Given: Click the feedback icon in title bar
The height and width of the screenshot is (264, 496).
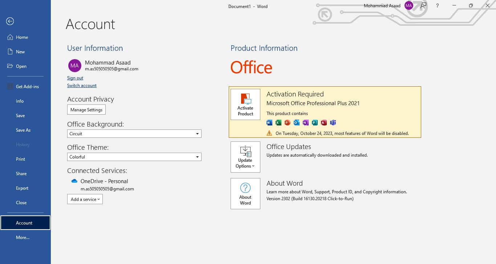Looking at the screenshot, I should pyautogui.click(x=423, y=5).
